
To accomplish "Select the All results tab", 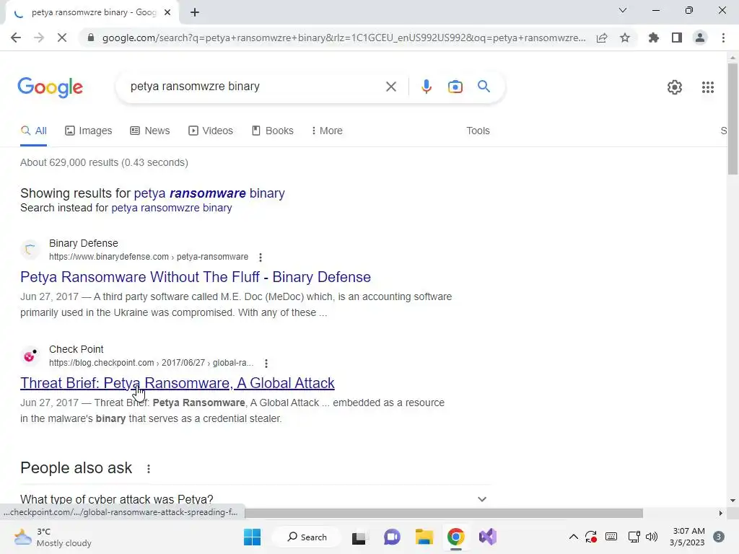I will 33,131.
